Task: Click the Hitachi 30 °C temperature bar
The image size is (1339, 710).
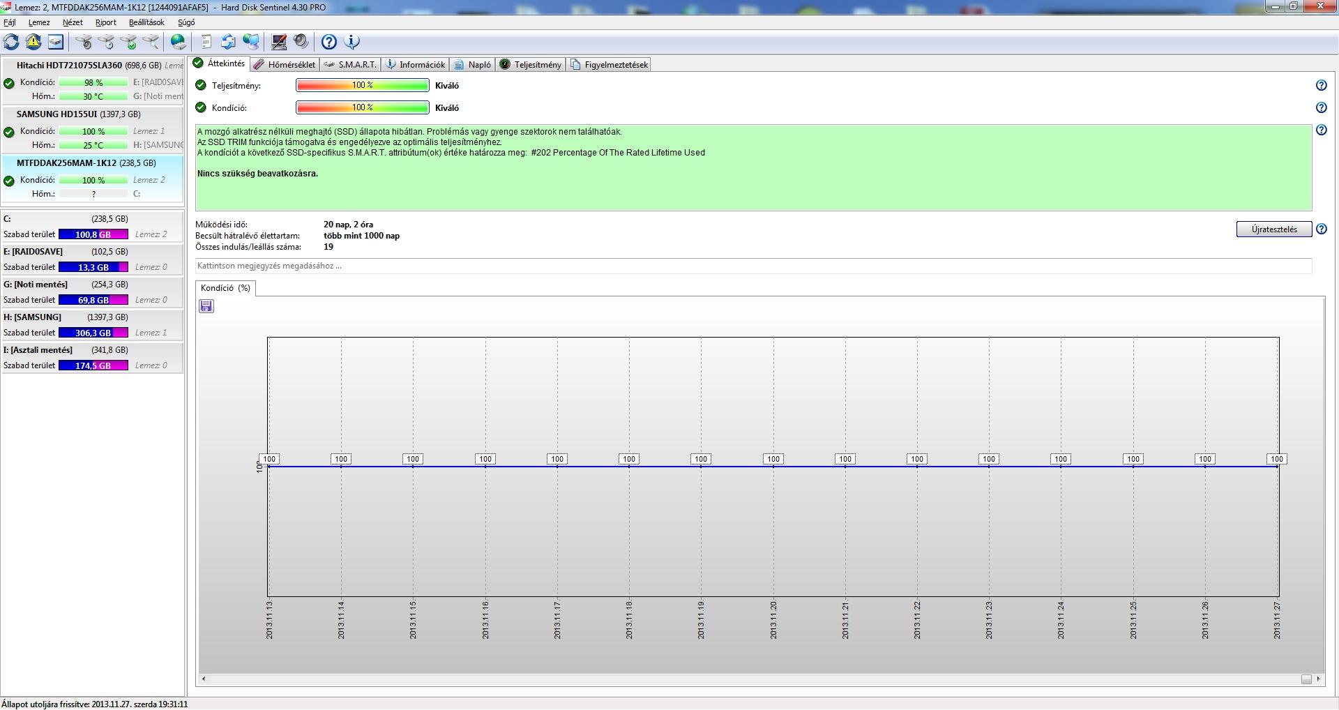Action: pos(93,96)
